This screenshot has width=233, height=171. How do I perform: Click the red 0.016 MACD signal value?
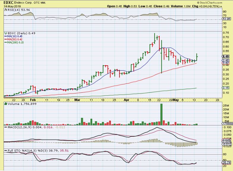point(48,127)
